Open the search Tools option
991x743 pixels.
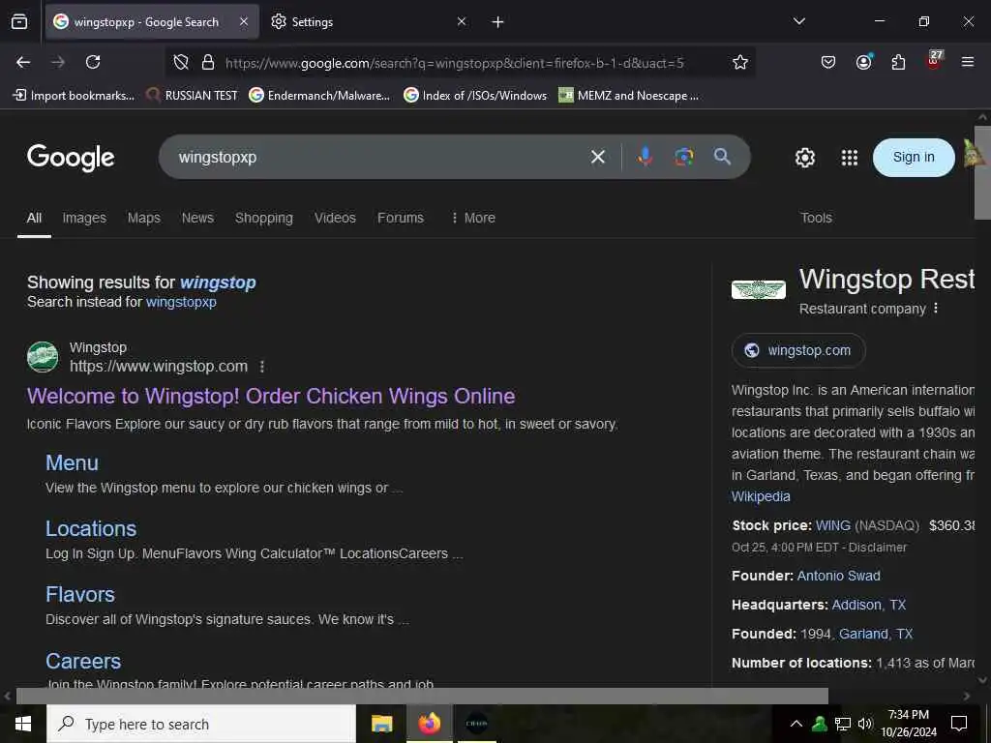[x=816, y=218]
